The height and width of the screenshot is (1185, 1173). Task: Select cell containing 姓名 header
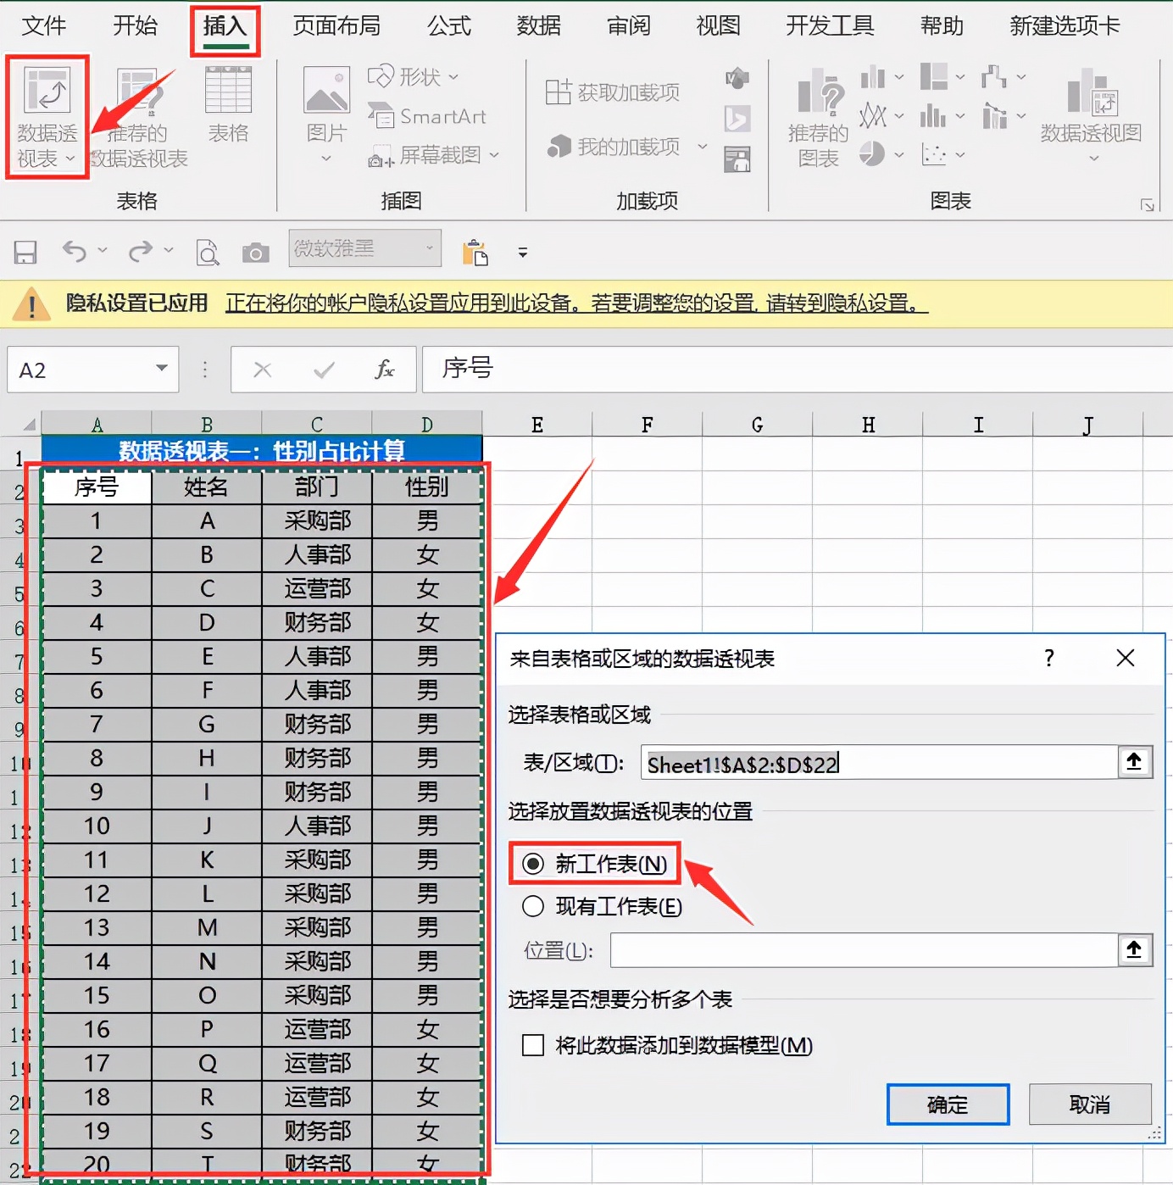click(x=207, y=487)
